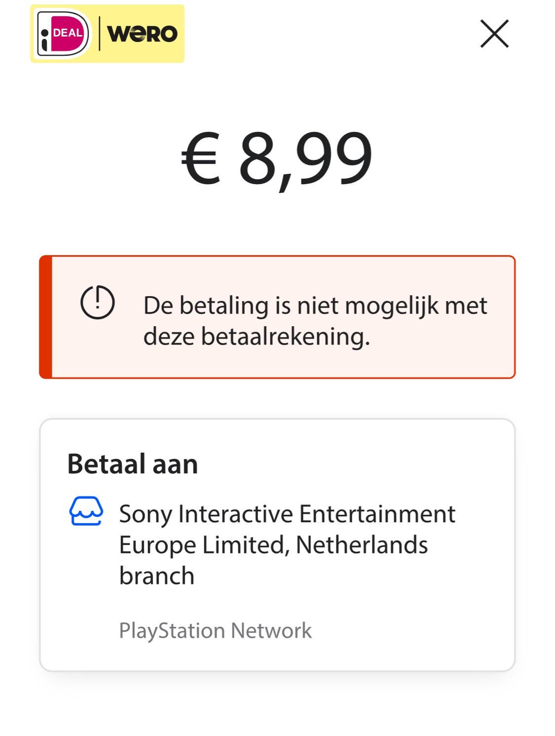Select the 8,99 amount digits
The image size is (555, 736).
(x=305, y=159)
